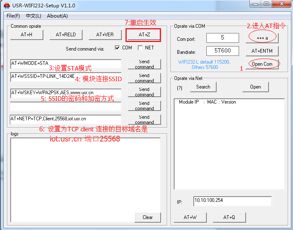Screen dimensions: 293x230
Task: Open the About(A) menu
Action: [x=57, y=16]
